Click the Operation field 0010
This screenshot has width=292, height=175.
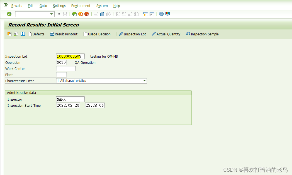(x=62, y=62)
